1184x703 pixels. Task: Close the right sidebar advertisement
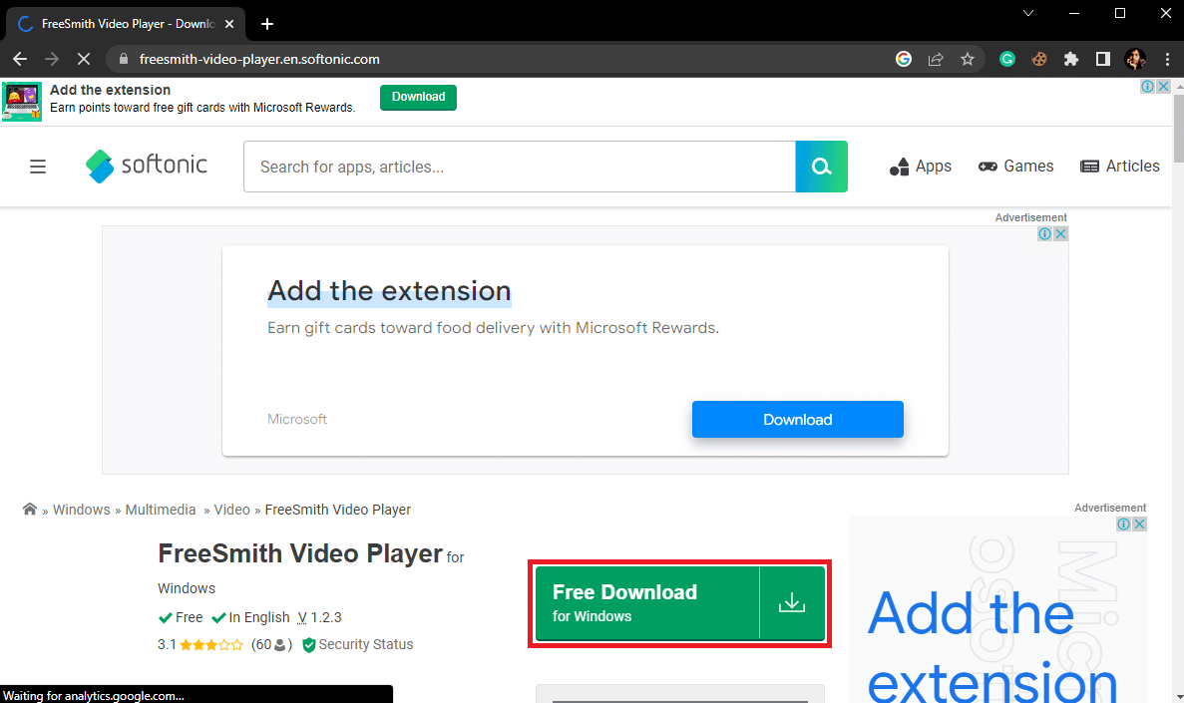[1139, 525]
